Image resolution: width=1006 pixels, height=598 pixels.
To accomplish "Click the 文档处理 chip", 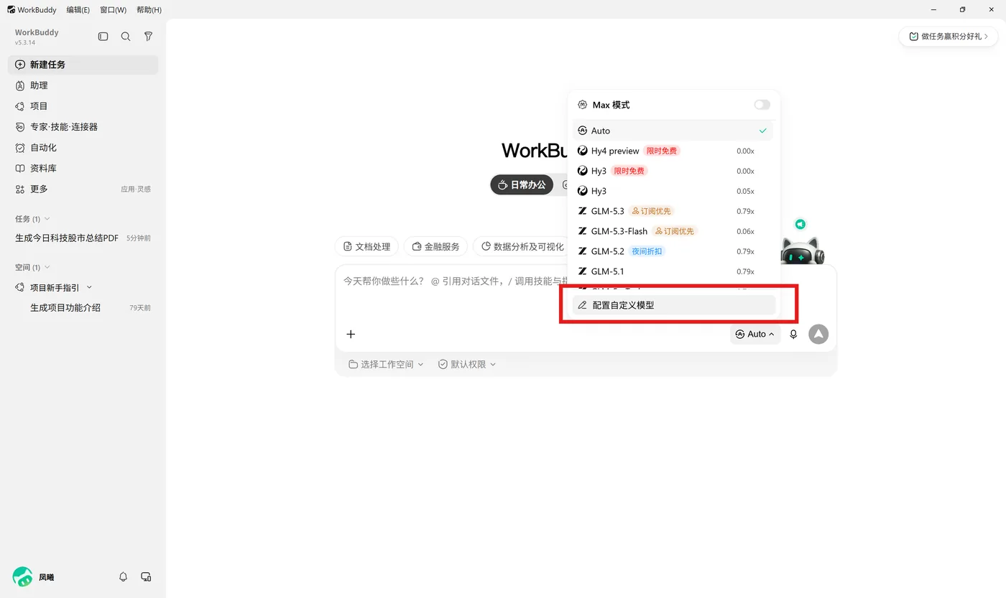I will pyautogui.click(x=366, y=247).
